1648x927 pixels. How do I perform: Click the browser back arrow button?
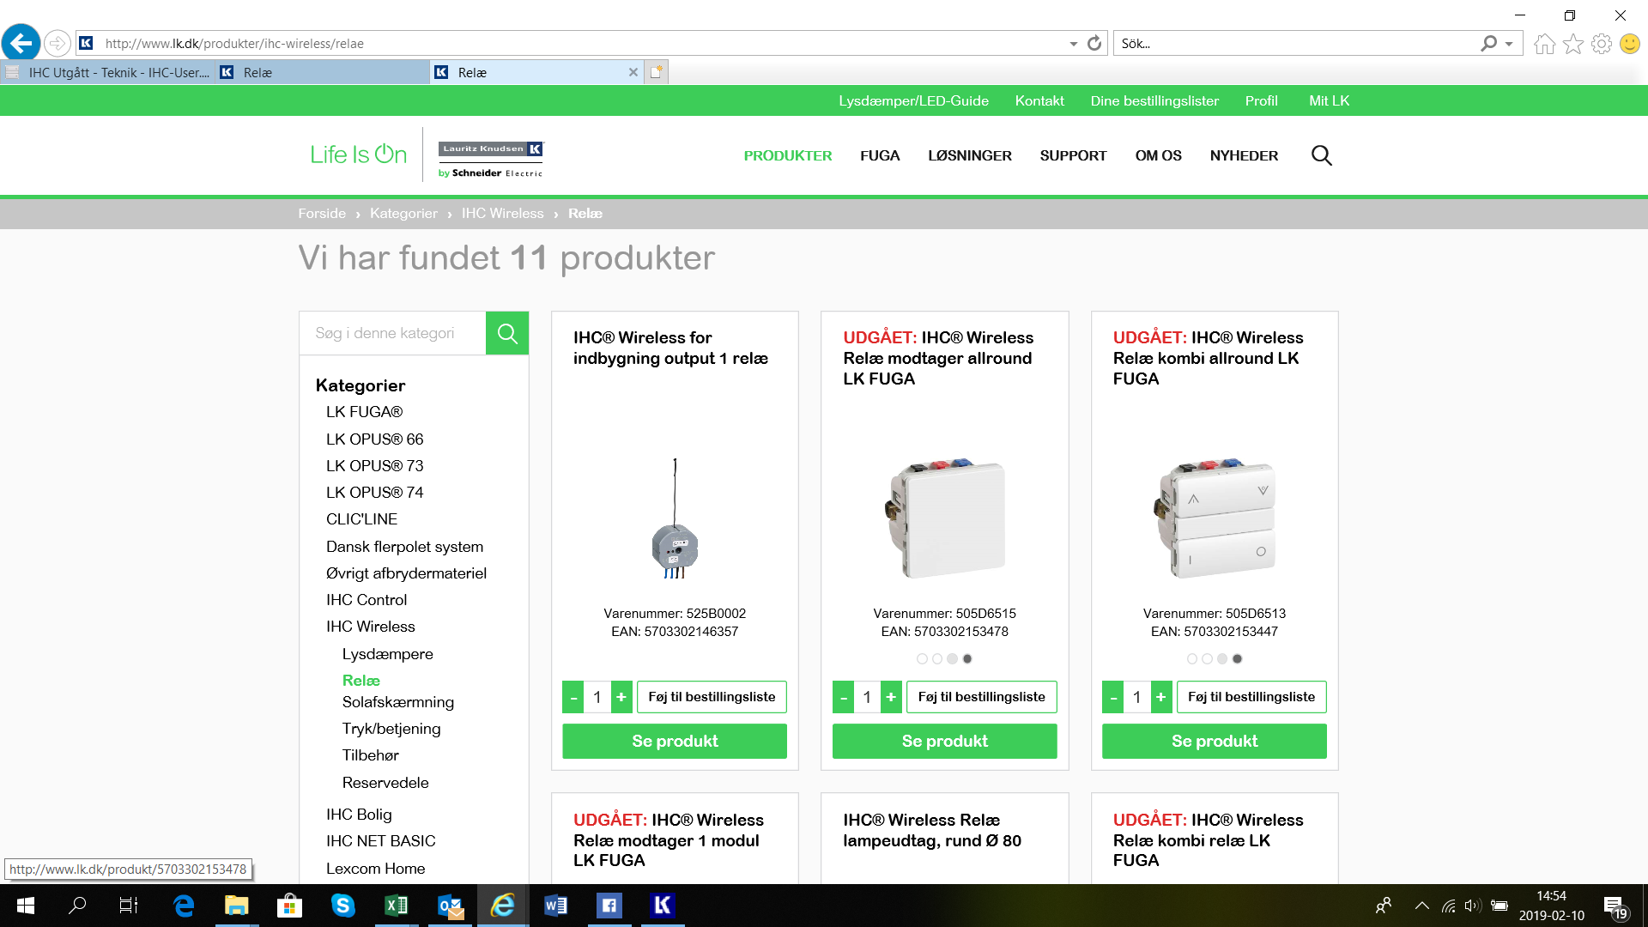pos(21,43)
